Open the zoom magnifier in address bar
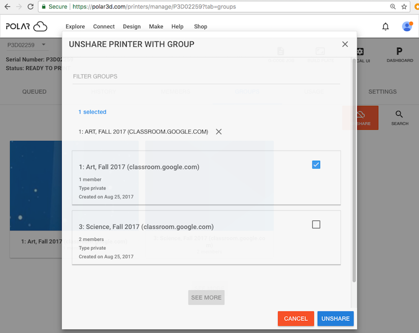This screenshot has height=333, width=419. 392,7
